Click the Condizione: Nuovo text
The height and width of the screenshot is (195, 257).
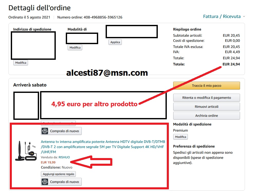[x=57, y=167]
